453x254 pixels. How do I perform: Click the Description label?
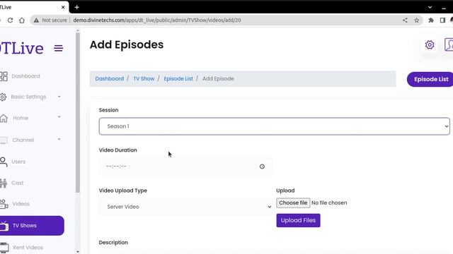pos(113,243)
